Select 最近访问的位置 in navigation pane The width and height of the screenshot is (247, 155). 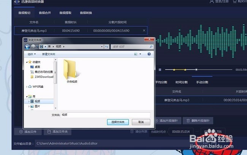click(44, 72)
